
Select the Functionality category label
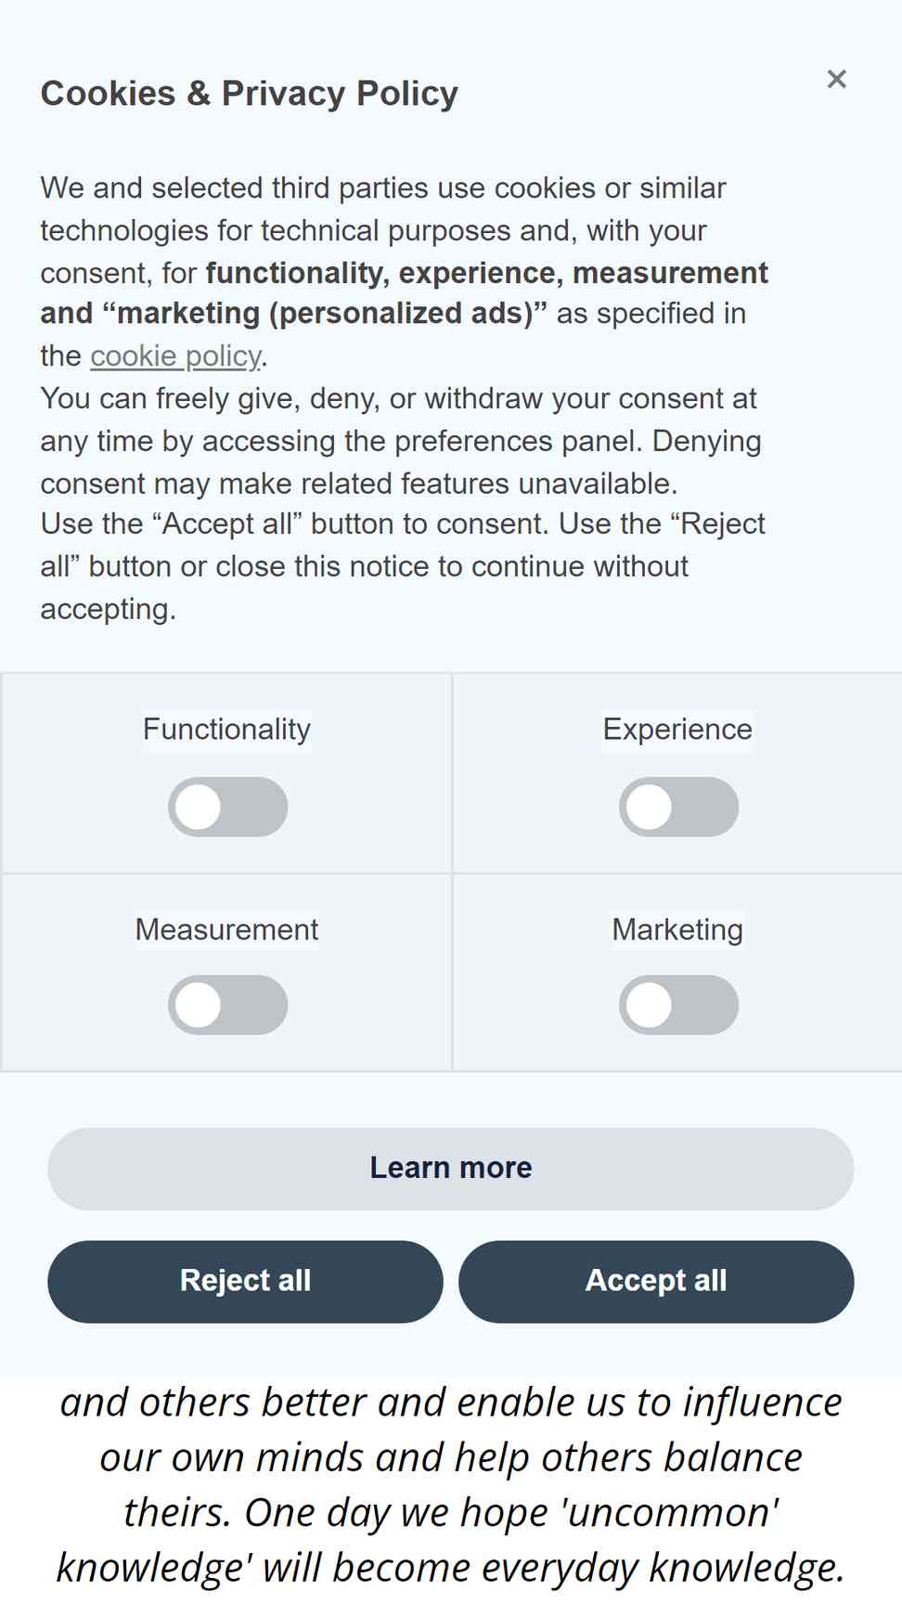226,730
